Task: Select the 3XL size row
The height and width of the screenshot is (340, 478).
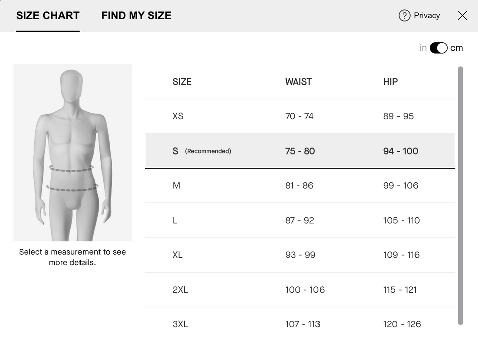Action: point(300,324)
